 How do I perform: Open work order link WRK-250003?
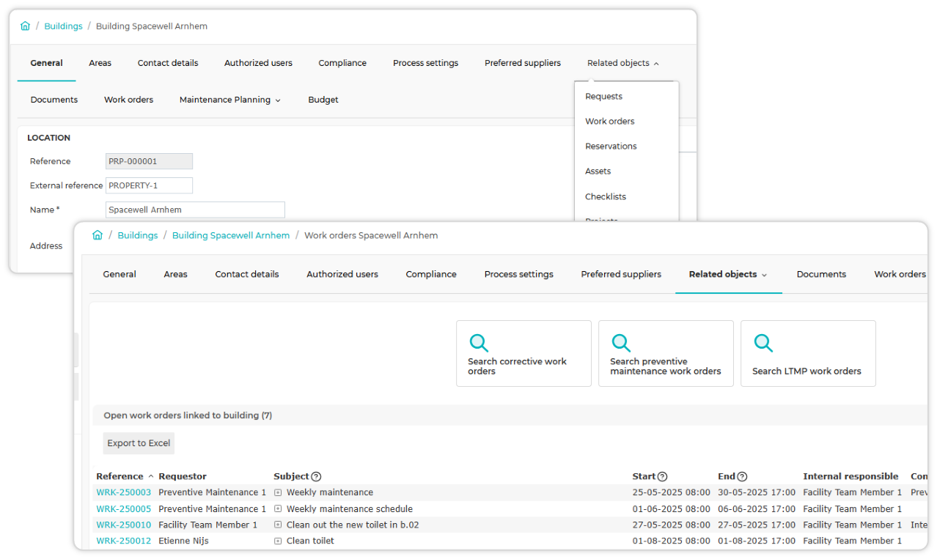click(x=124, y=492)
